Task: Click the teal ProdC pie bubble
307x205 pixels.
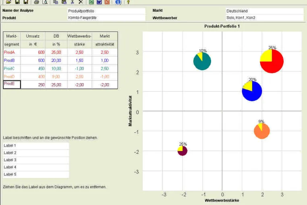Action: coord(202,61)
